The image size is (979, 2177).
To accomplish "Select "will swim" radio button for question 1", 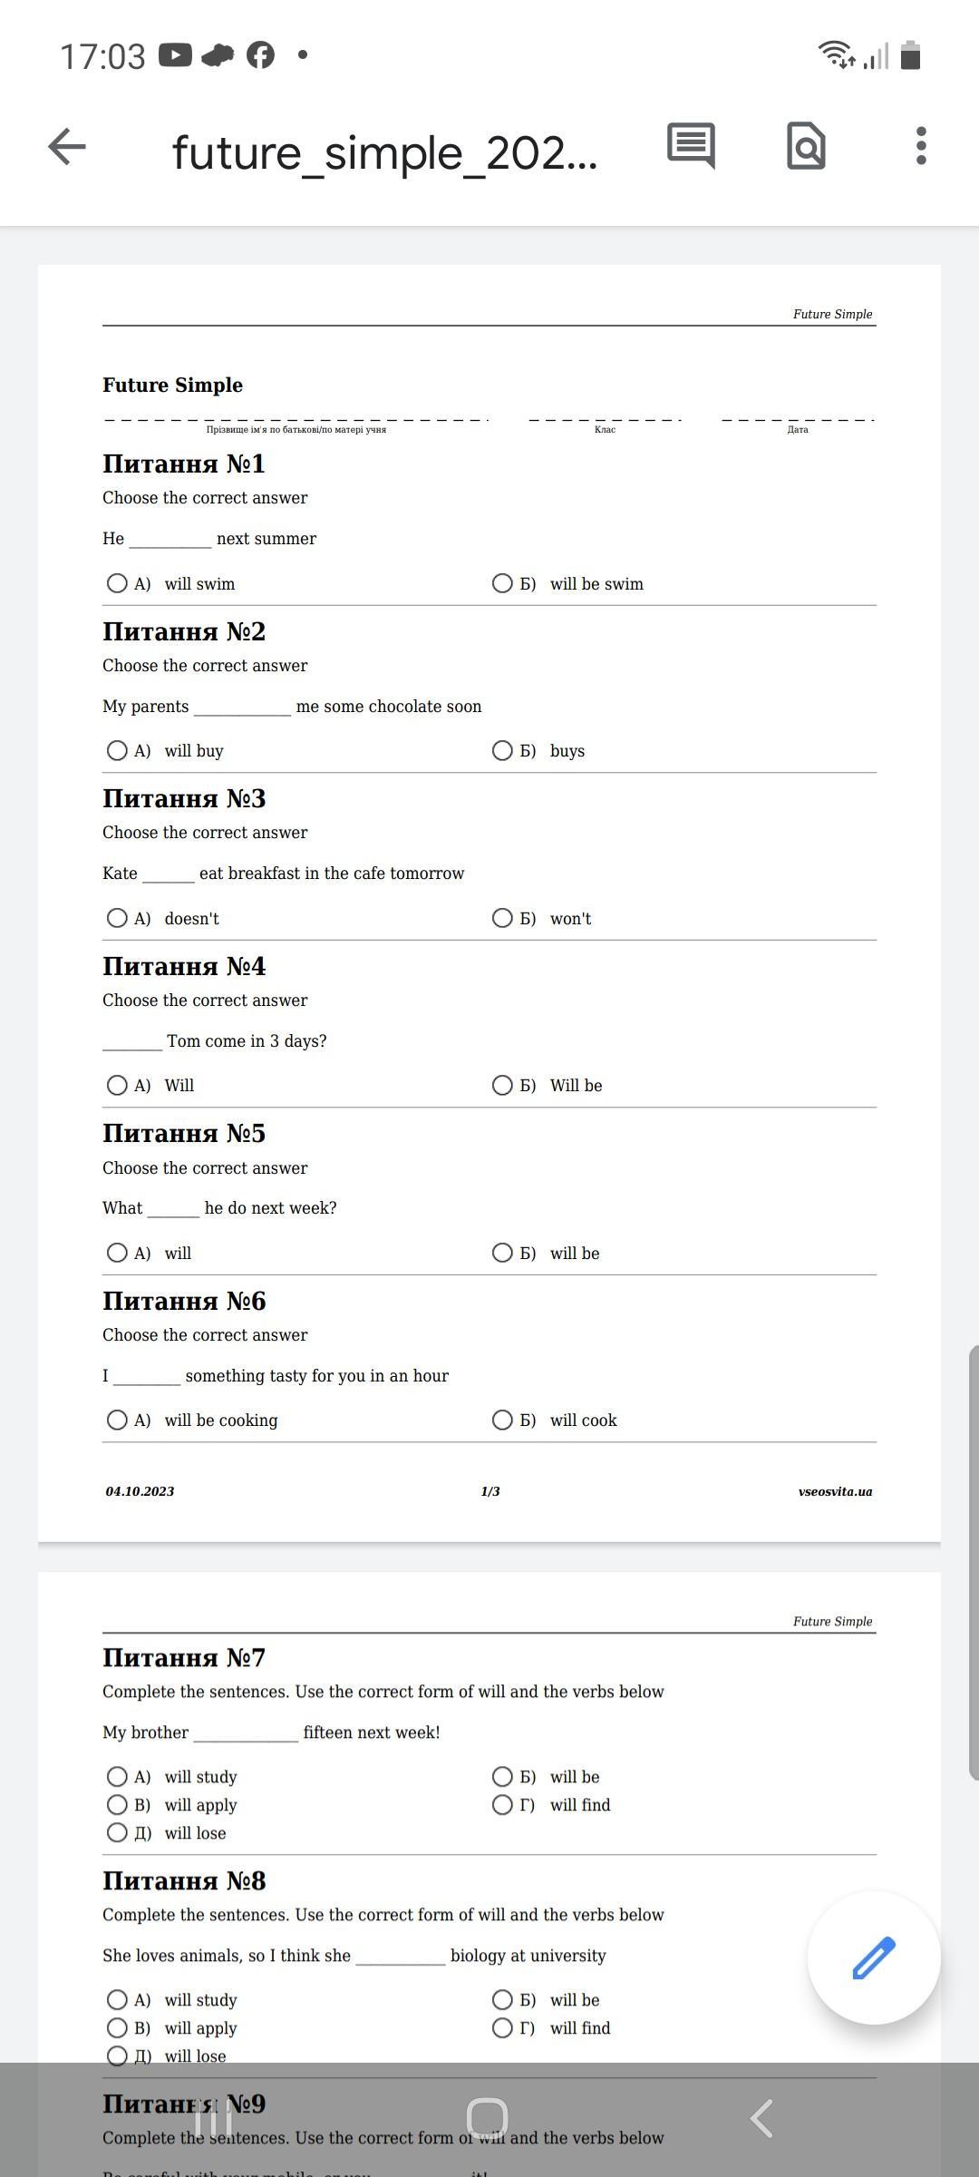I will (117, 583).
